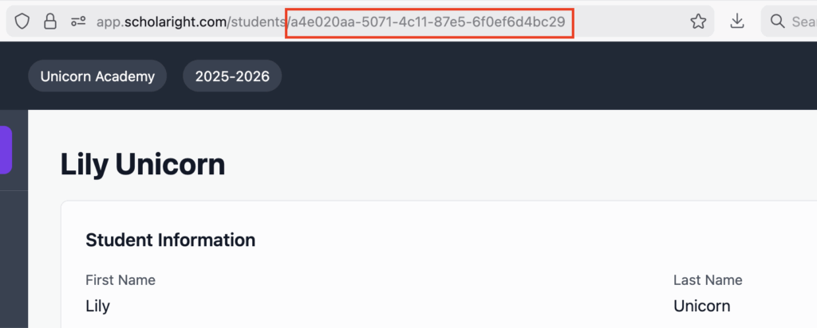Open site security info via lock icon
817x328 pixels.
49,21
